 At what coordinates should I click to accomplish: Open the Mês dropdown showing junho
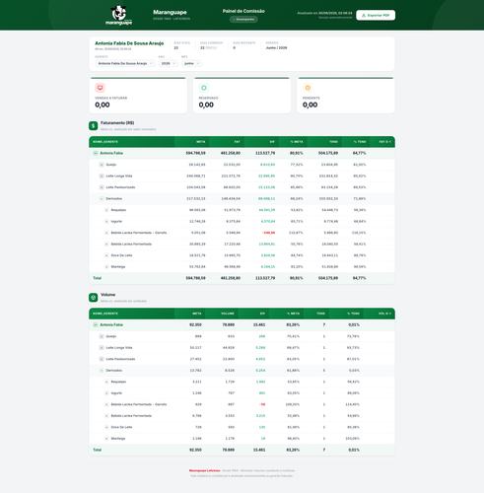coord(191,63)
